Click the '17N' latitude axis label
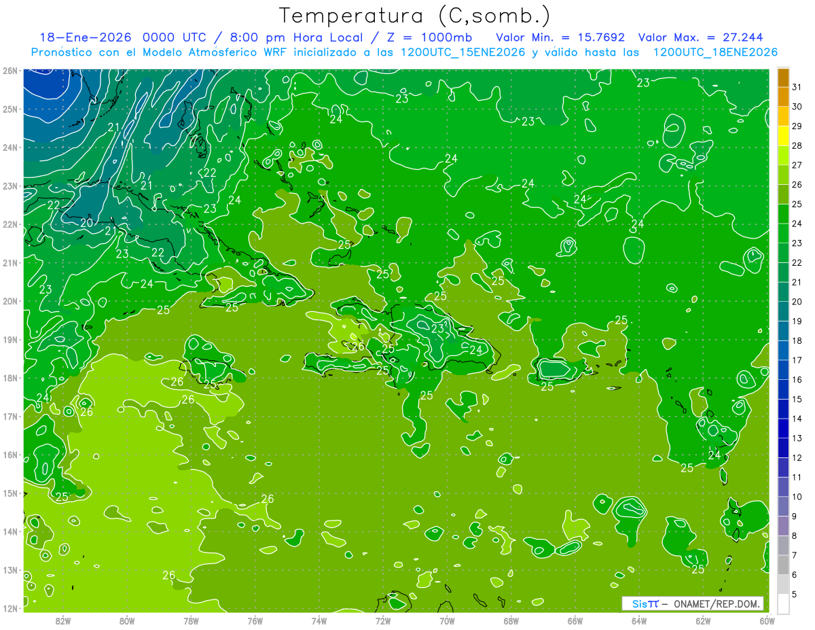The height and width of the screenshot is (630, 815). (10, 416)
